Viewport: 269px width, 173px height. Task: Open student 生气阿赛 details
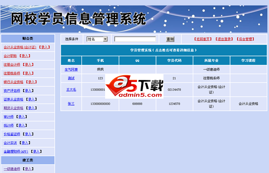pos(71,69)
